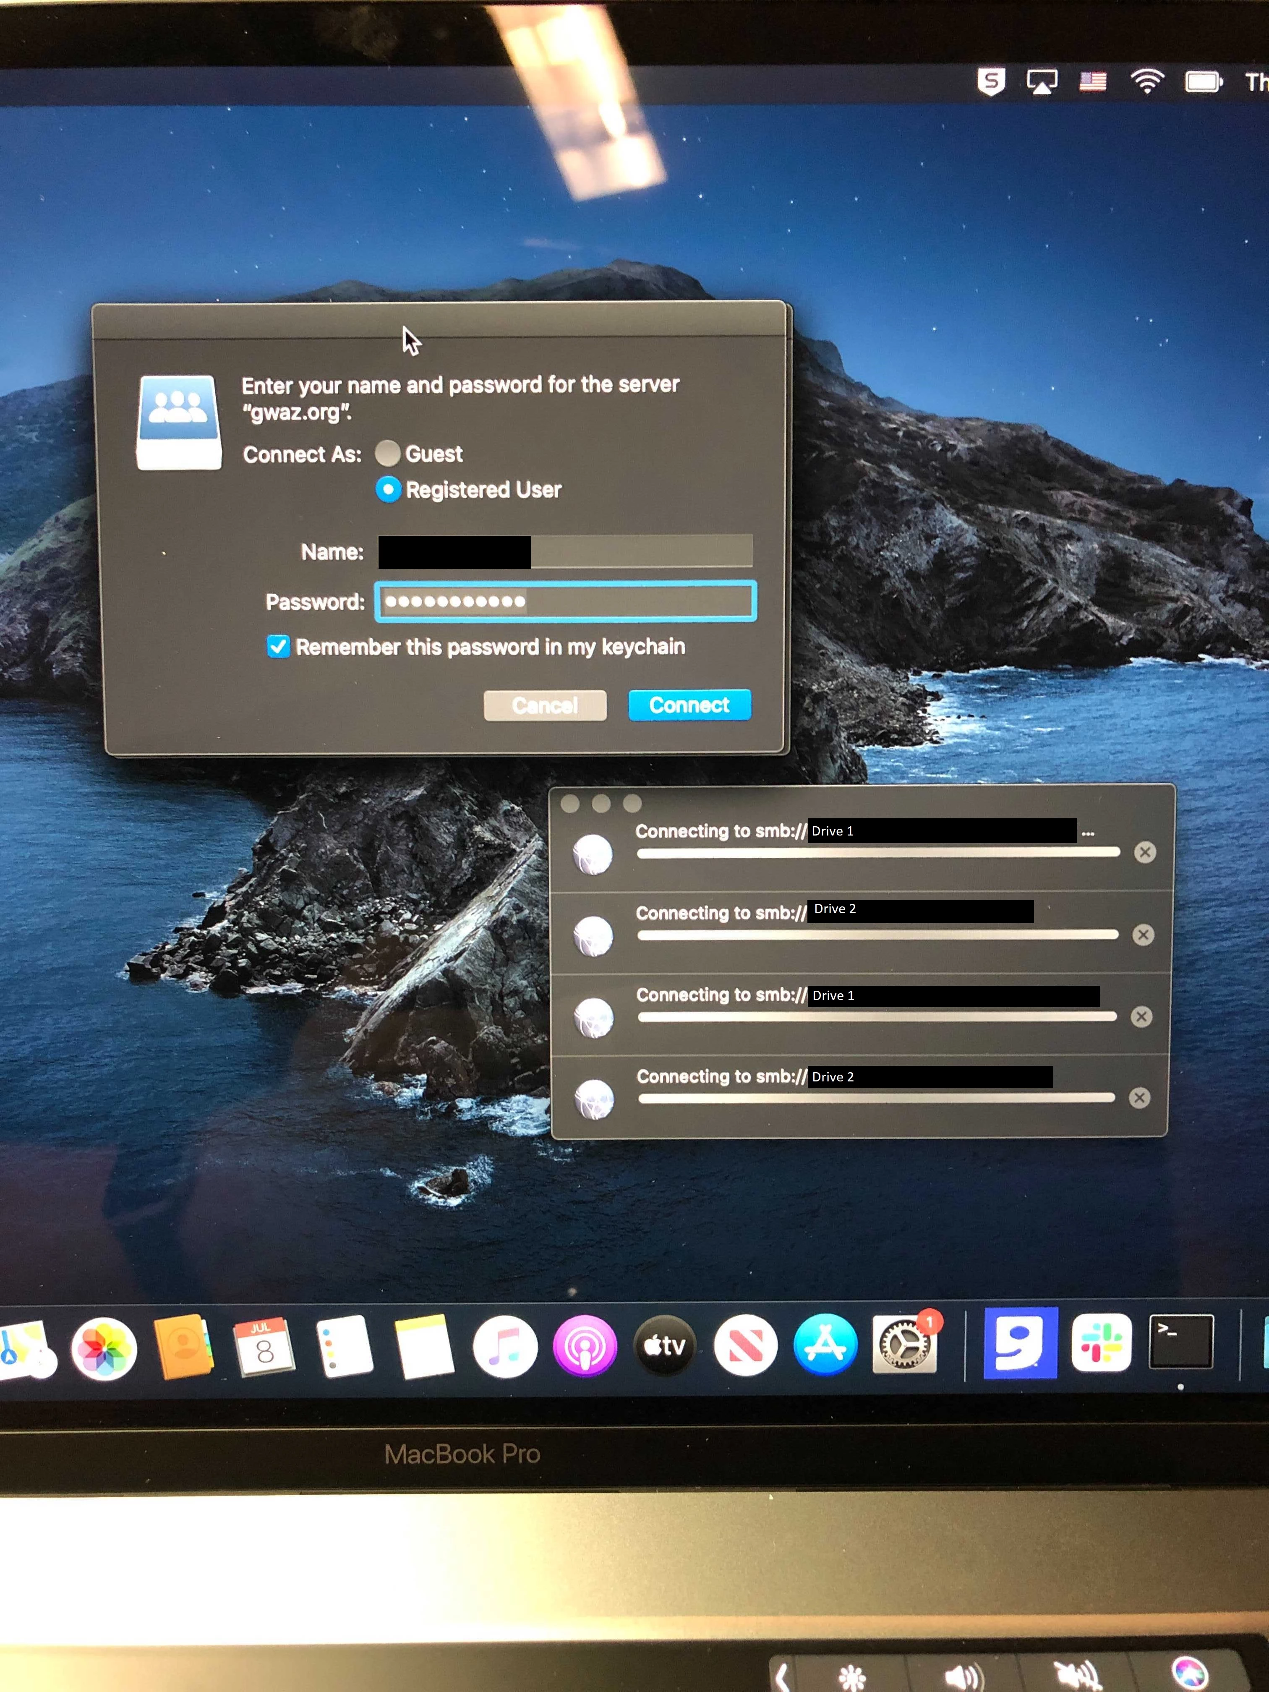Stop the last Drive 2 connection
The width and height of the screenshot is (1269, 1692).
[1139, 1099]
